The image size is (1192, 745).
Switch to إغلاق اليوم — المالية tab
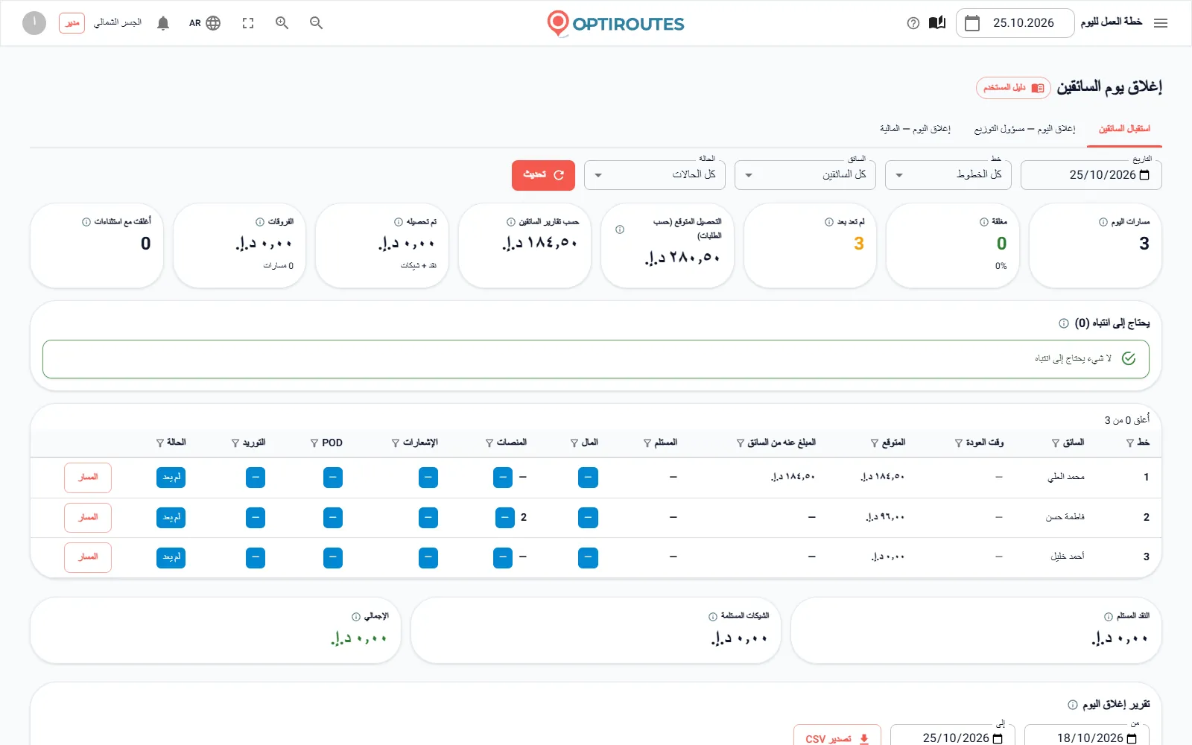click(x=915, y=129)
